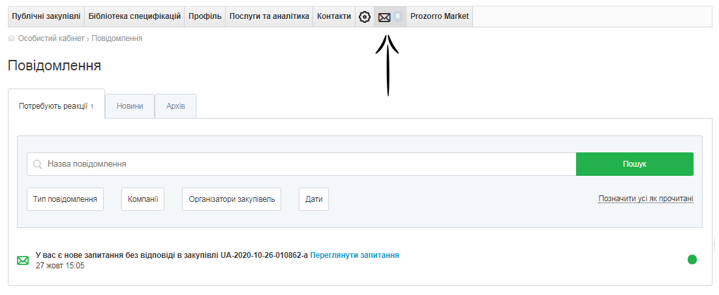The height and width of the screenshot is (295, 719).
Task: Open the Архів tab
Action: pos(175,106)
